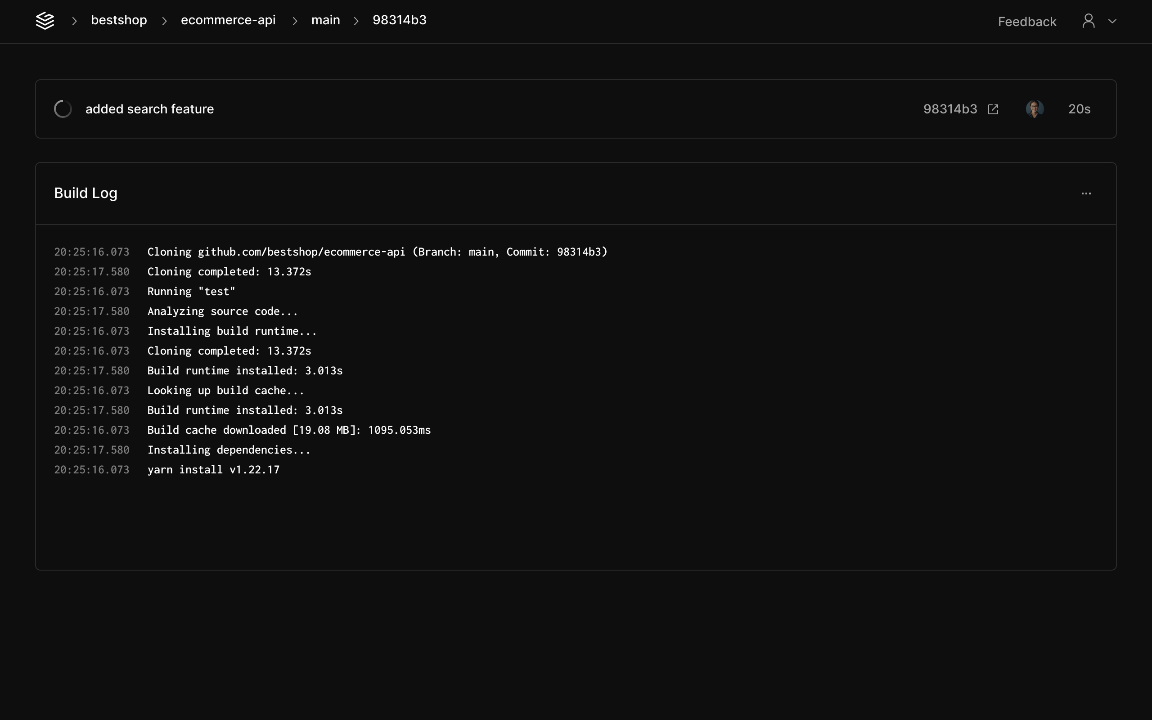Navigate to the main branch breadcrumb
The height and width of the screenshot is (720, 1152).
tap(326, 20)
